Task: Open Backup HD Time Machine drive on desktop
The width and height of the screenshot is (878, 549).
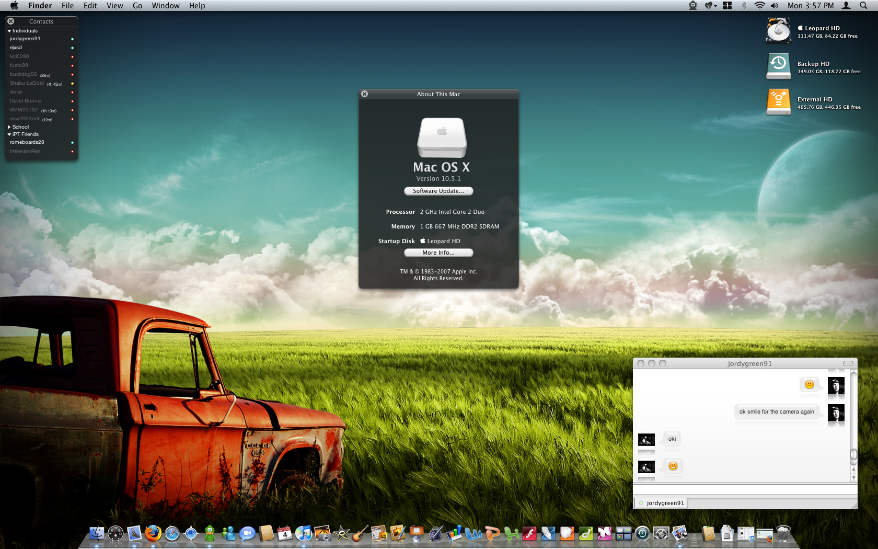Action: pyautogui.click(x=778, y=66)
